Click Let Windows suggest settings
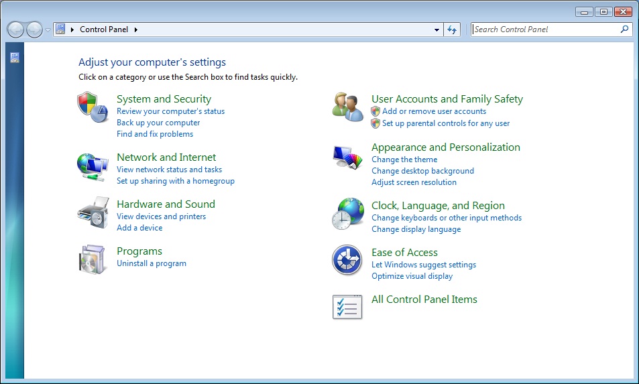Image resolution: width=639 pixels, height=384 pixels. coord(423,265)
